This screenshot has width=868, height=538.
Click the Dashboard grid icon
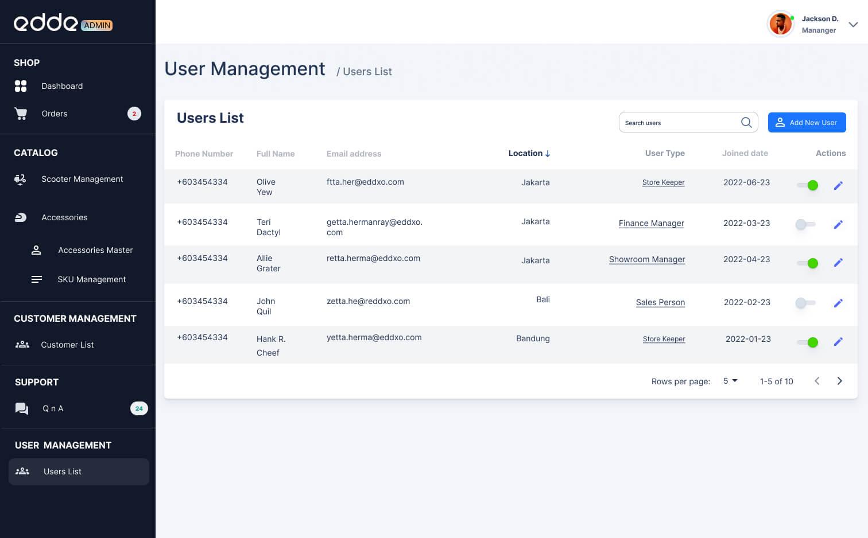click(21, 86)
